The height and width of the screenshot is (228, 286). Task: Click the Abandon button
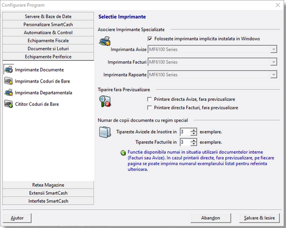click(x=211, y=218)
